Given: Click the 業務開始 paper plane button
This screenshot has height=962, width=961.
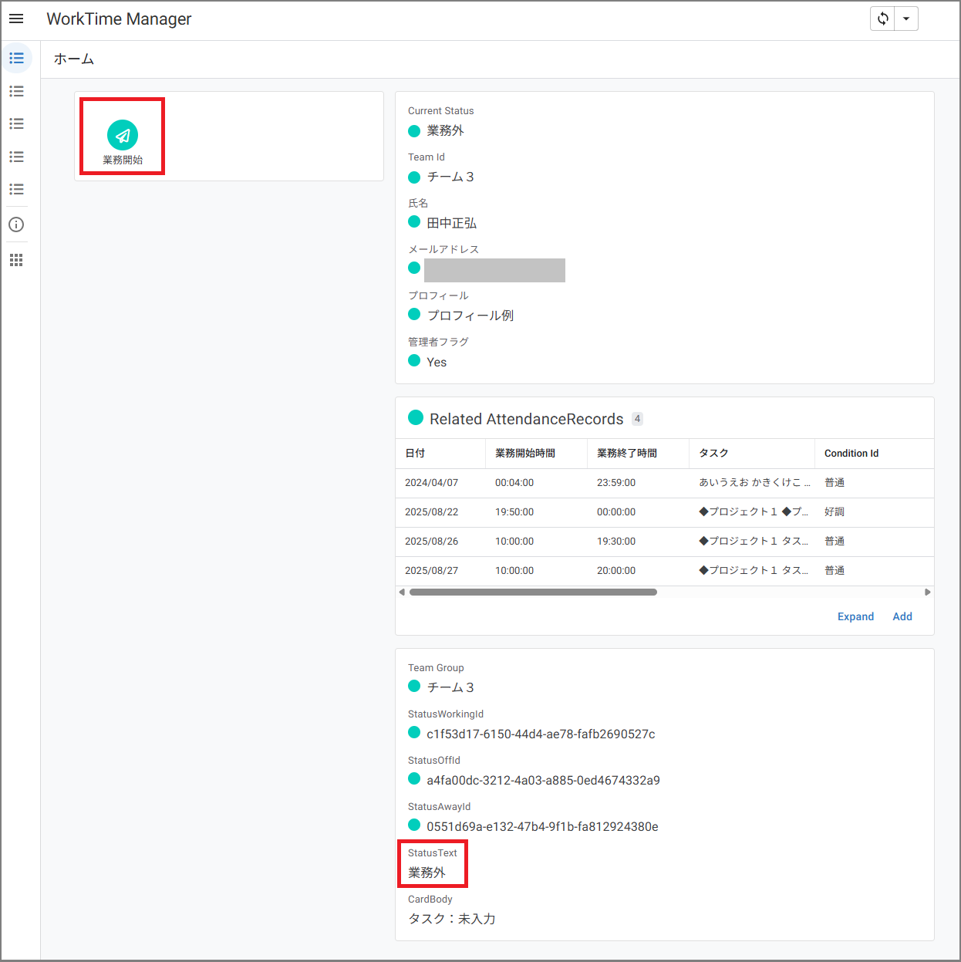Looking at the screenshot, I should (x=123, y=136).
